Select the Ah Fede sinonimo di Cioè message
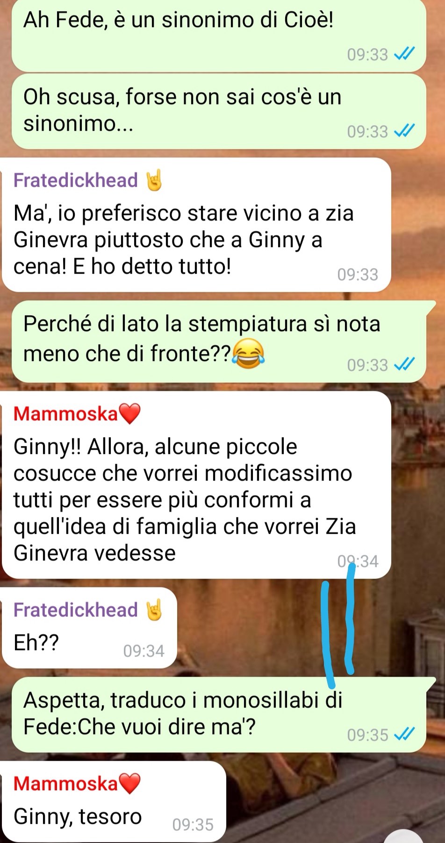This screenshot has height=843, width=445. coord(219,35)
